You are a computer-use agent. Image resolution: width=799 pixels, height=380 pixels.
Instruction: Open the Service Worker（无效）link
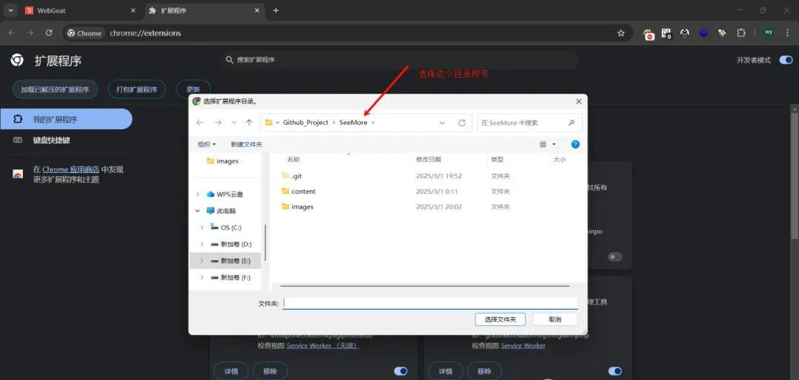pos(323,345)
